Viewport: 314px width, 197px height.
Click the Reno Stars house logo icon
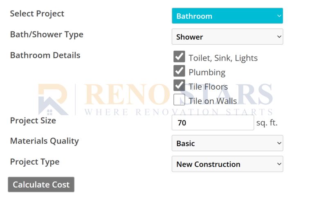click(53, 100)
